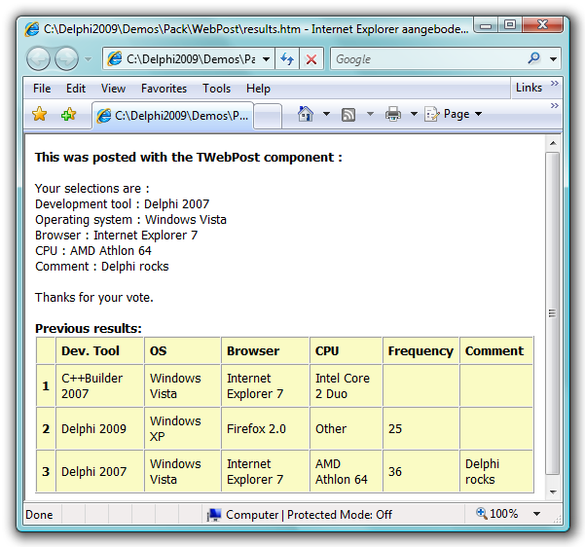Image resolution: width=585 pixels, height=547 pixels.
Task: Go to the Home page icon
Action: point(306,115)
